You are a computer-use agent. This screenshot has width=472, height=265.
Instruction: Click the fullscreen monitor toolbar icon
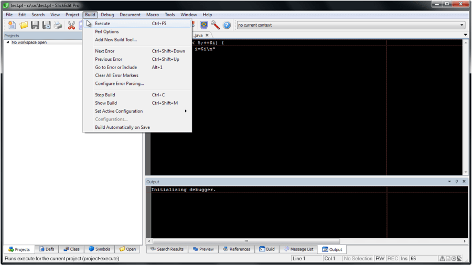(x=204, y=25)
